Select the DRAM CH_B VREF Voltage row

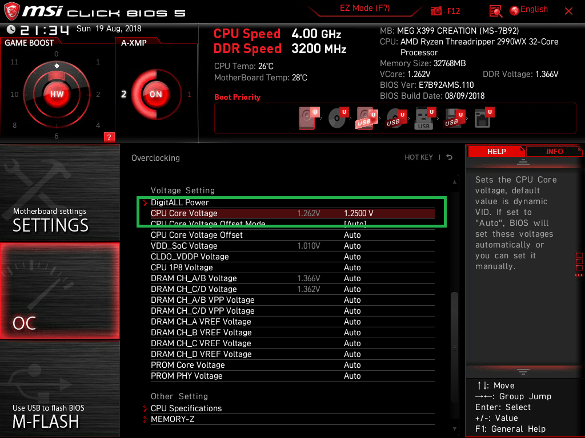click(x=292, y=332)
